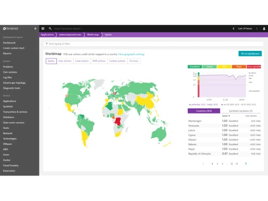Open the chat notifications icon
The height and width of the screenshot is (201, 268).
tap(43, 28)
